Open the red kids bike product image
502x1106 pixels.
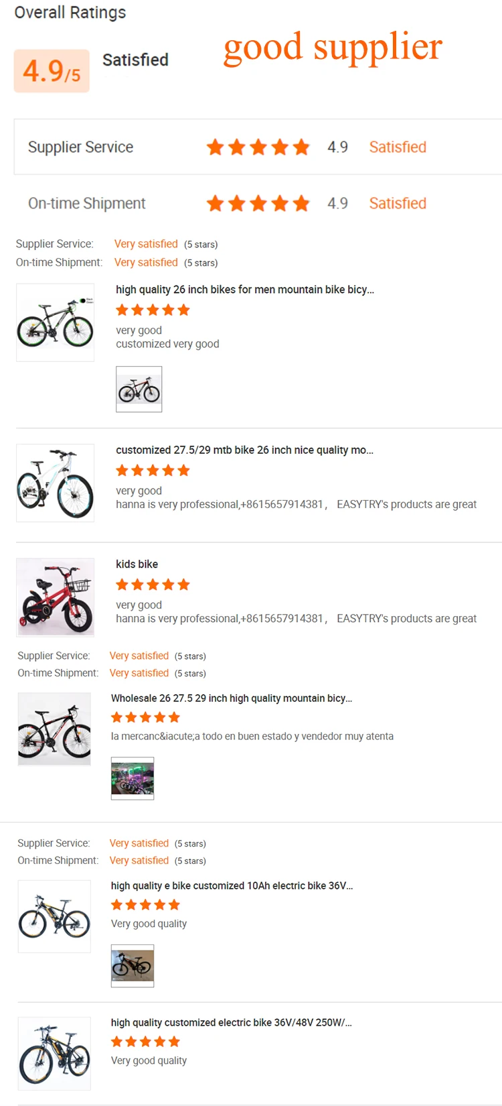tap(55, 597)
